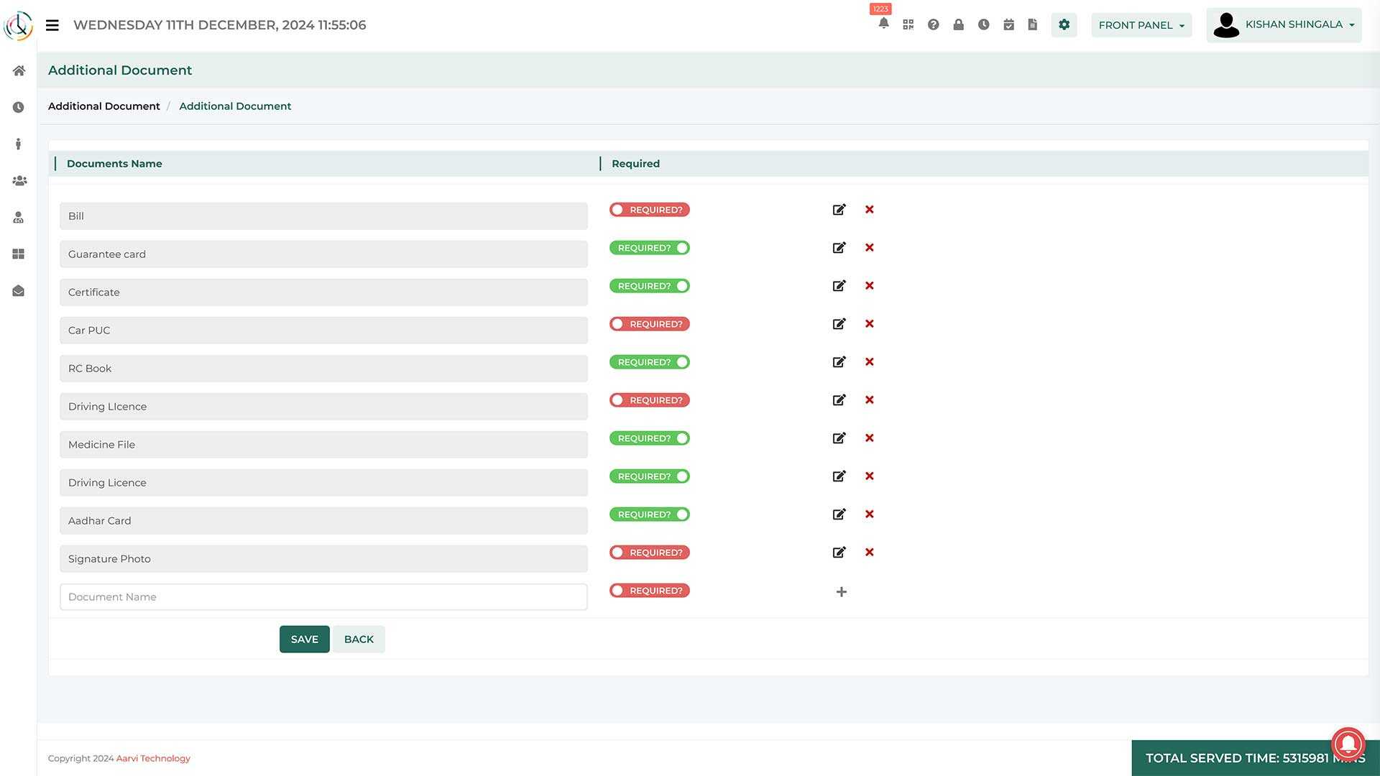Image resolution: width=1380 pixels, height=776 pixels.
Task: Open the home icon in sidebar
Action: pos(19,70)
